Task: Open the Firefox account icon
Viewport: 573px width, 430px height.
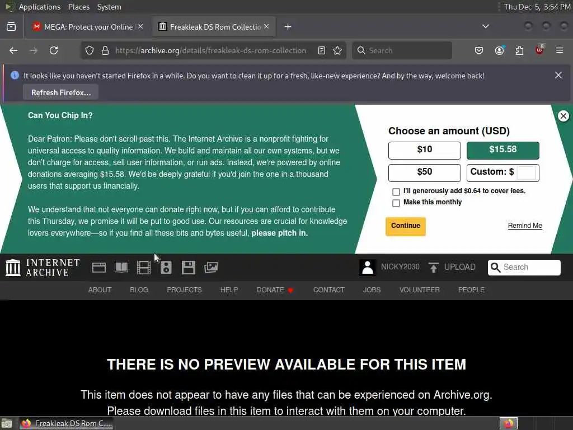Action: click(500, 50)
